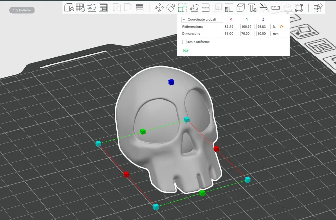Click the Add plate grid icon
Screen dimensions: 336x220
[x=80, y=8]
